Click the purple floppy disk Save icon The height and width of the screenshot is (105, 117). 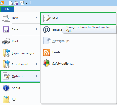[x=6, y=29]
